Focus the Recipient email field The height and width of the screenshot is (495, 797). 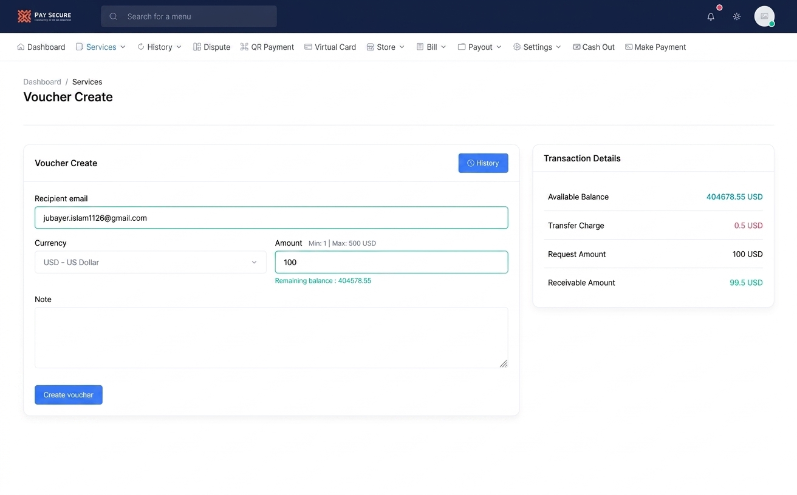click(x=272, y=218)
